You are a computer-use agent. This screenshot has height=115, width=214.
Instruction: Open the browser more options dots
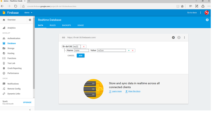coord(209,6)
